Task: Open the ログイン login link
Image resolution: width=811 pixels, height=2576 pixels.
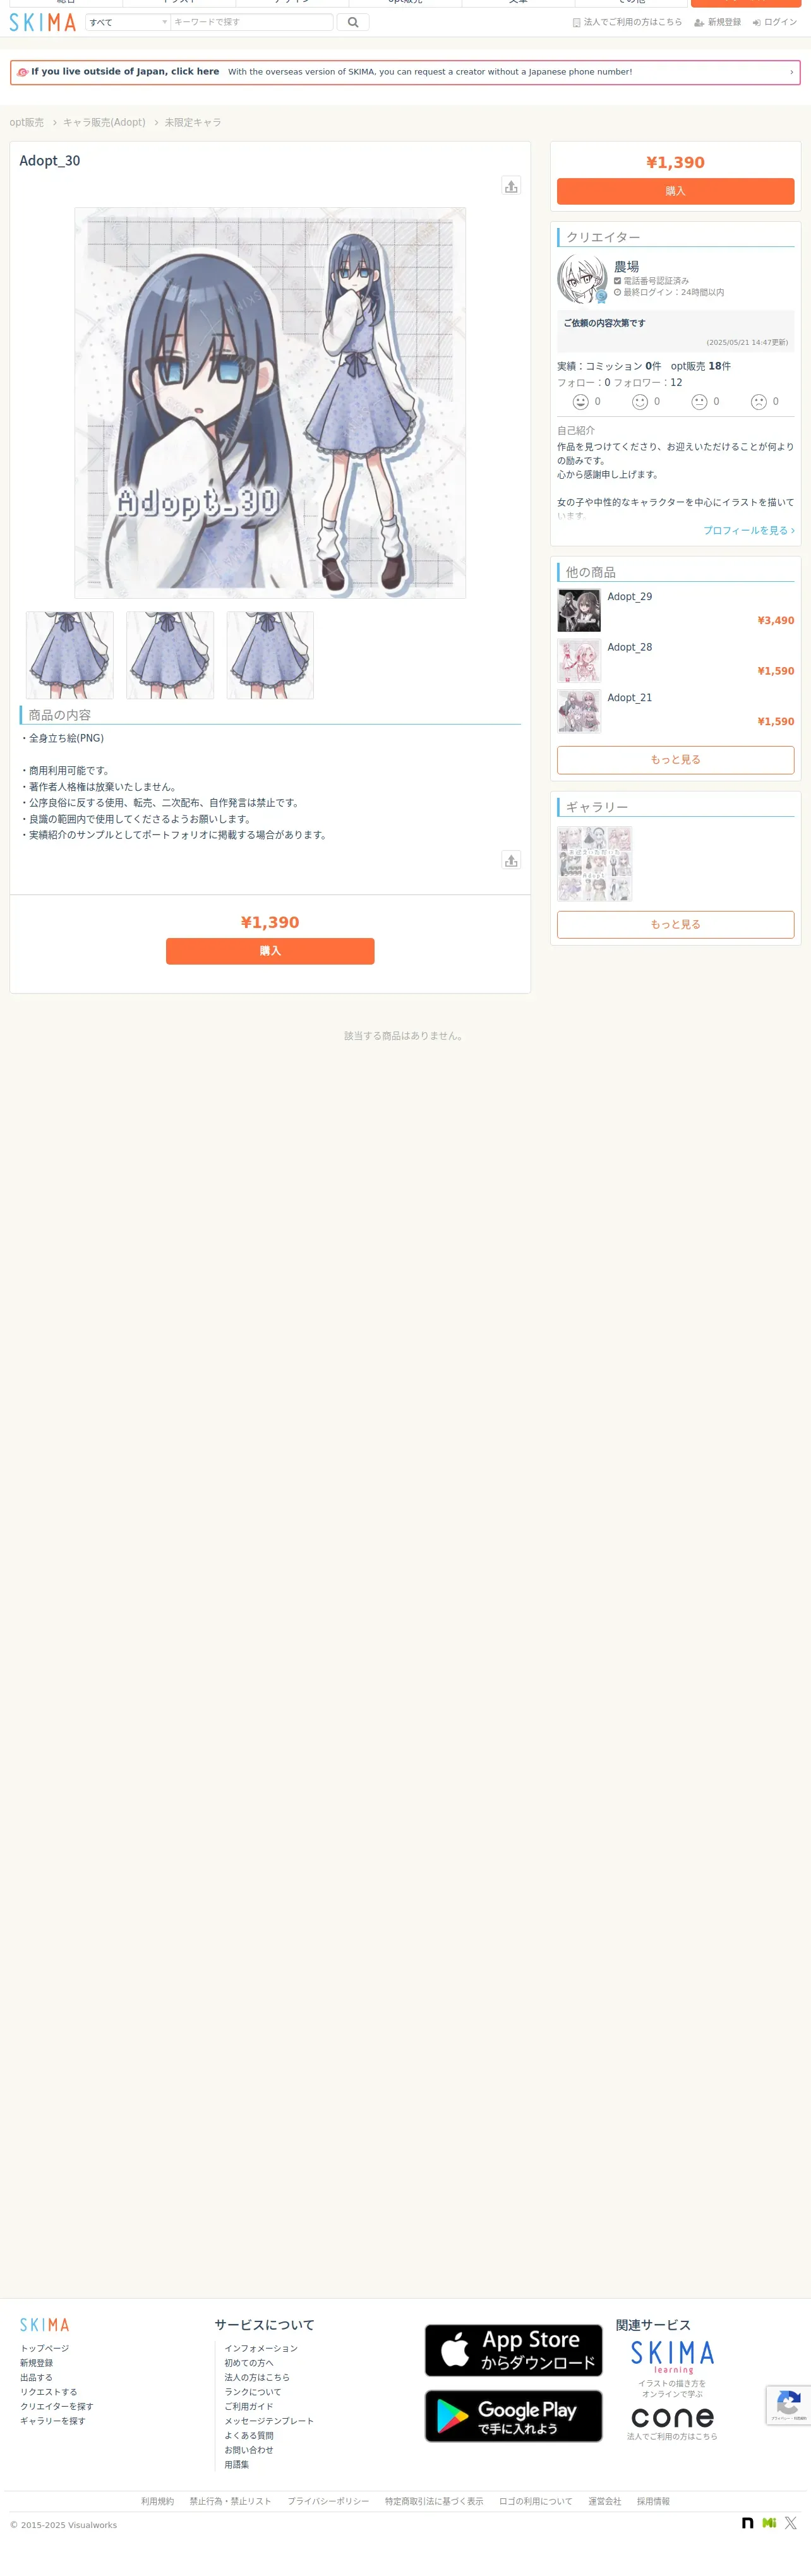Action: tap(775, 22)
